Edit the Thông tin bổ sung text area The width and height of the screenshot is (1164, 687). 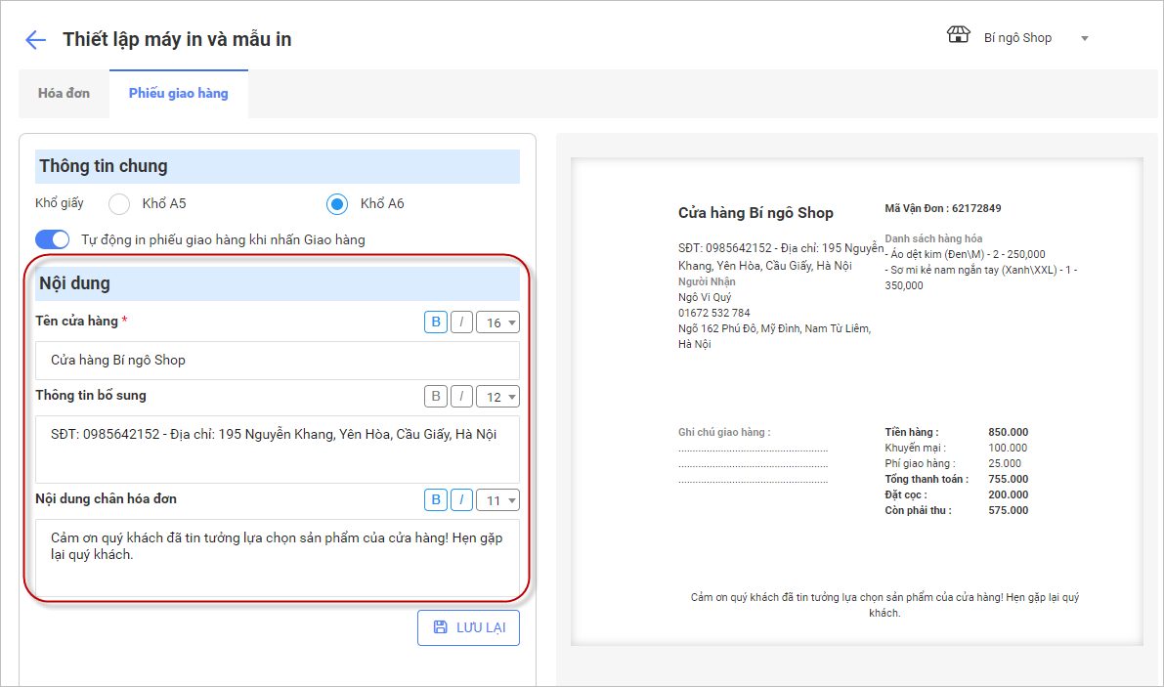tap(278, 450)
